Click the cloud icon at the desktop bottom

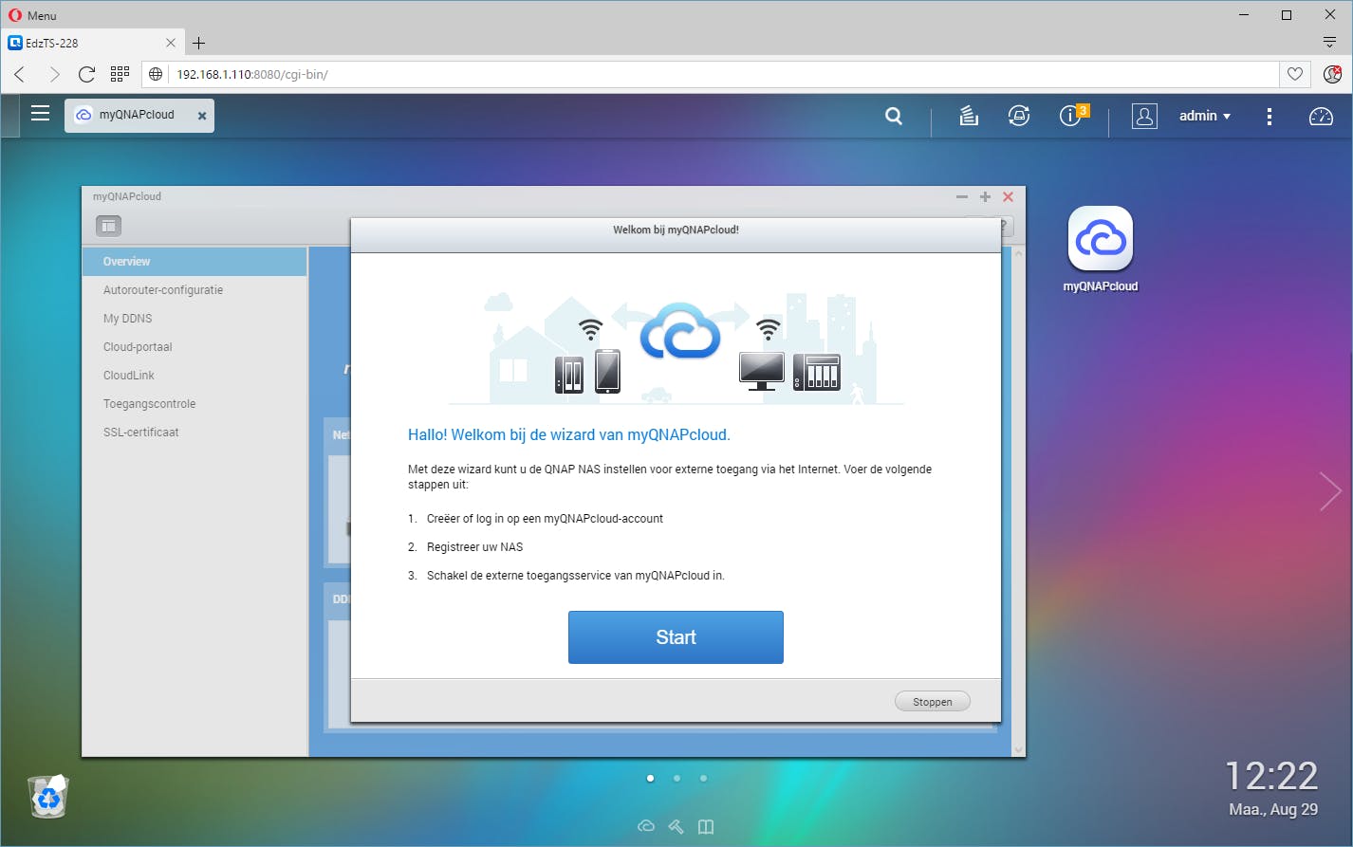646,826
